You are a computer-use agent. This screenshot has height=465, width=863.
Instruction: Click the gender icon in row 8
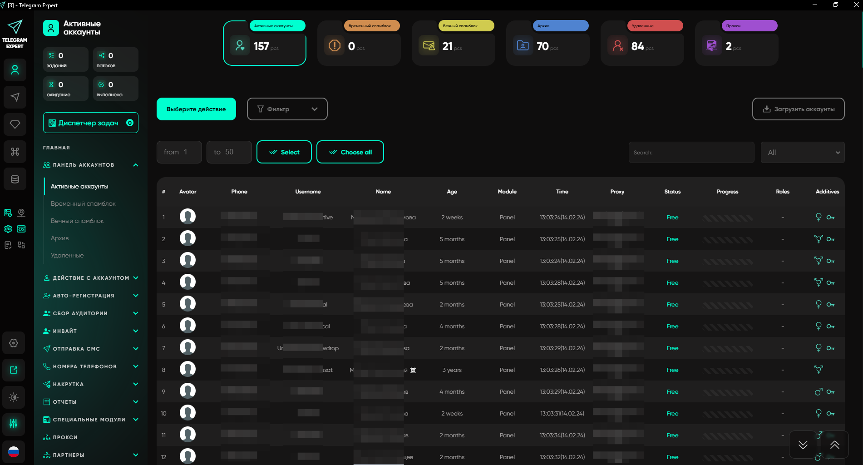[819, 370]
